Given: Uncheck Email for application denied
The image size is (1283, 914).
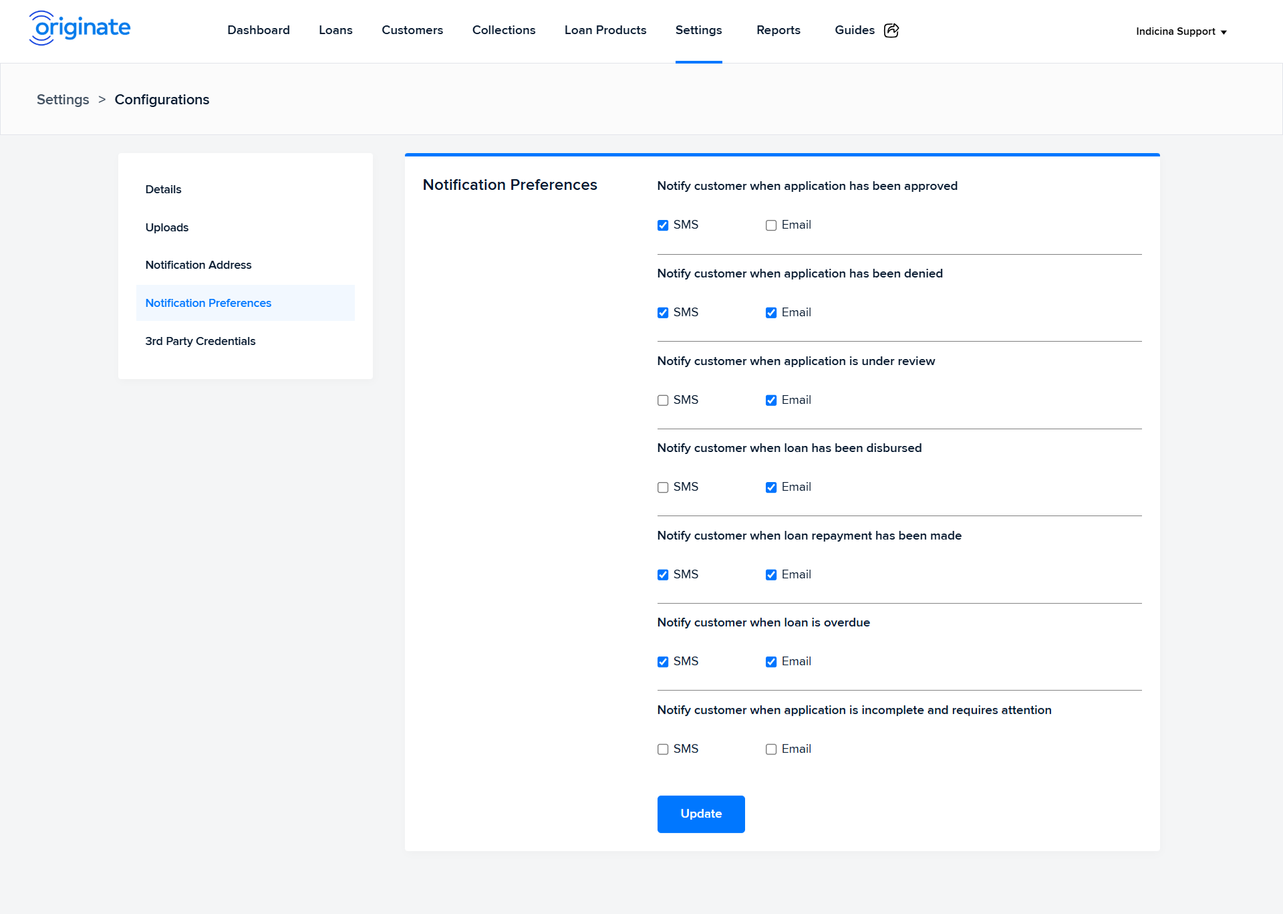Looking at the screenshot, I should point(771,313).
